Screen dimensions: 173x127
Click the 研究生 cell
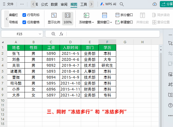tap(107, 65)
